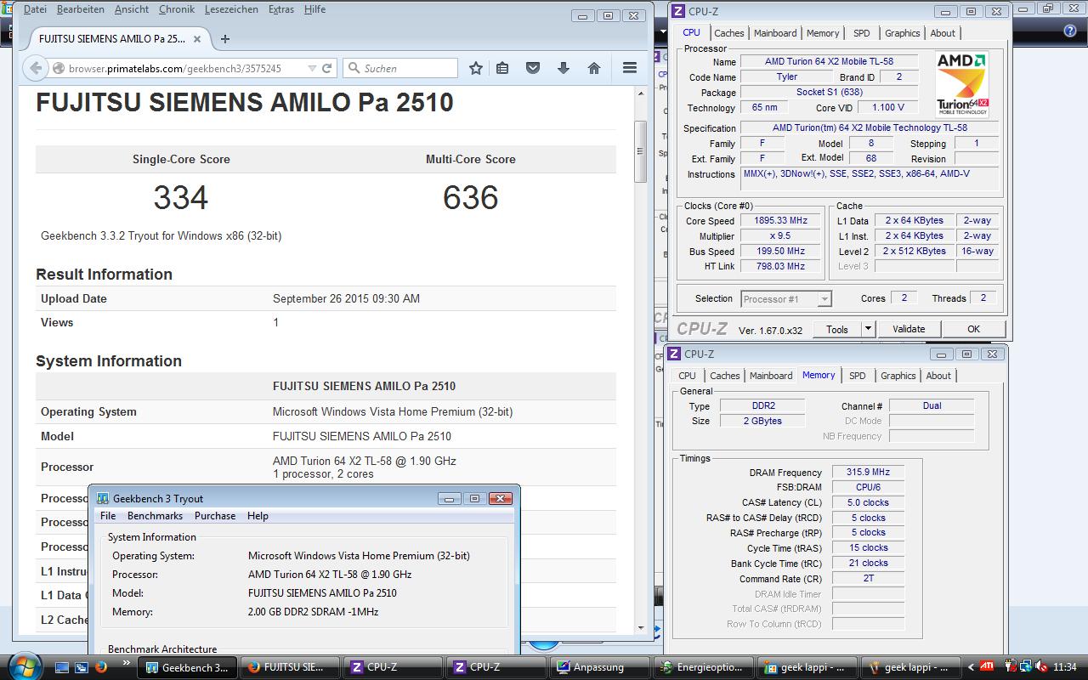The height and width of the screenshot is (680, 1088).
Task: Open Firefox Extras menu
Action: click(280, 9)
